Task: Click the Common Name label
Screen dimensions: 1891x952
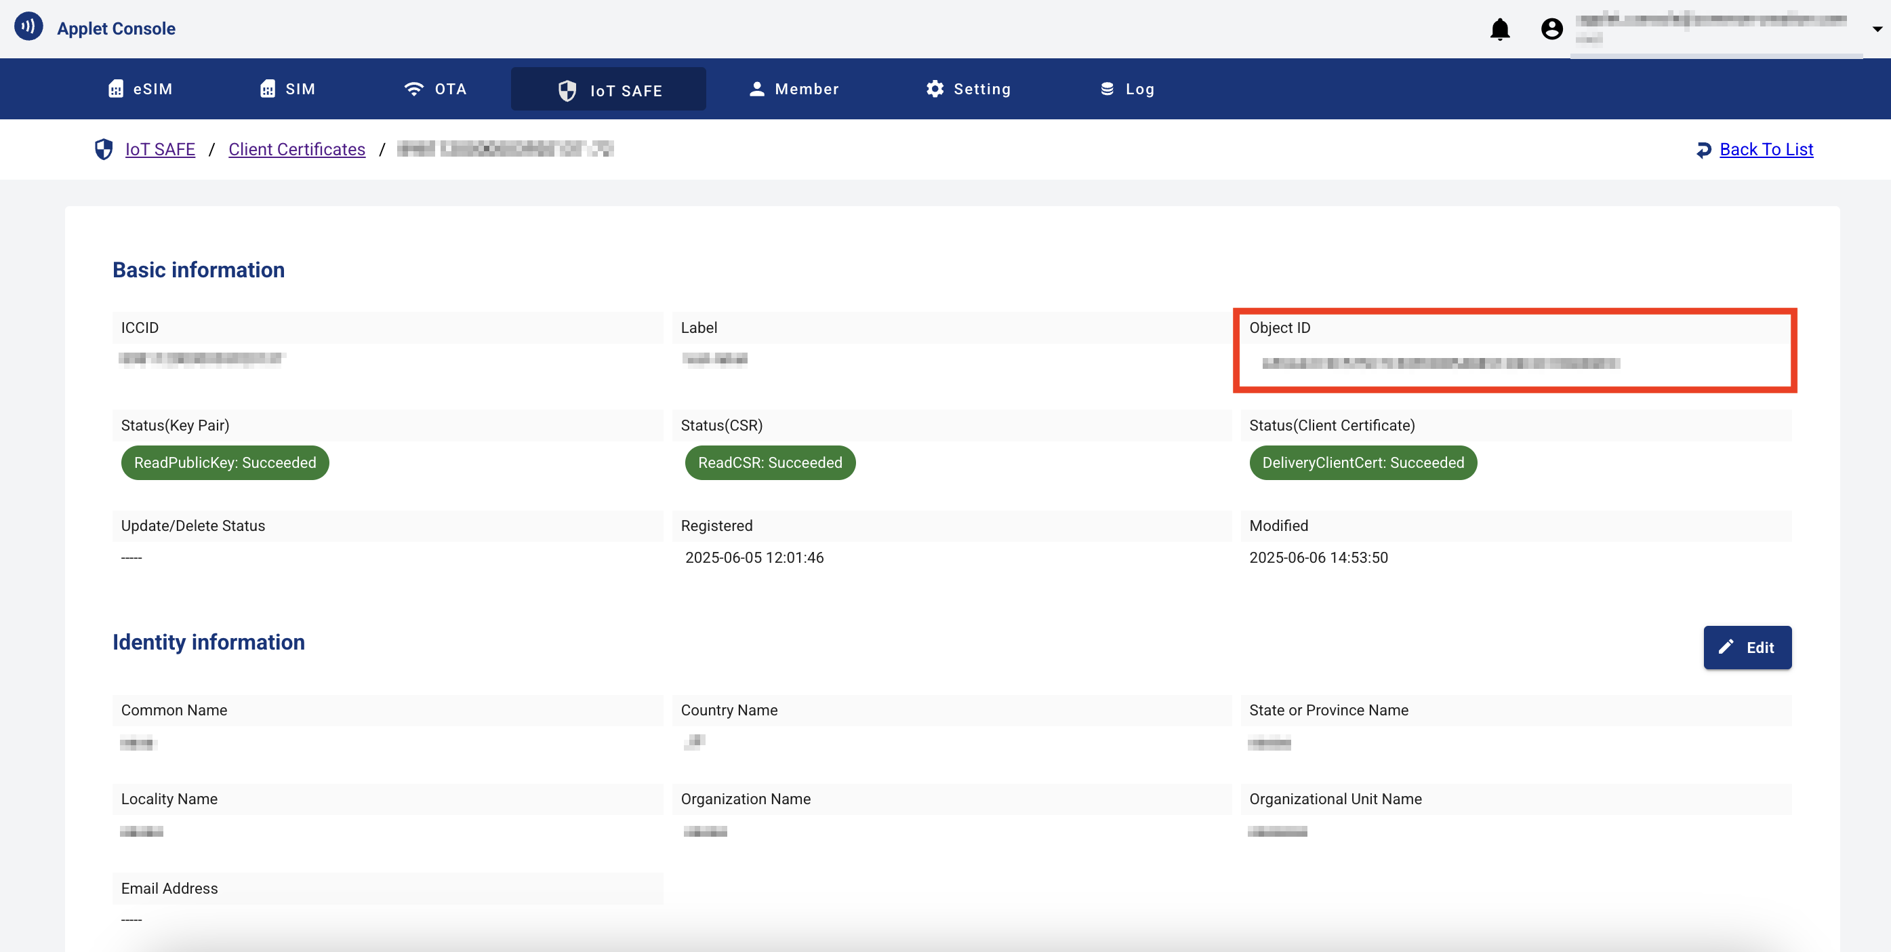Action: (x=174, y=711)
